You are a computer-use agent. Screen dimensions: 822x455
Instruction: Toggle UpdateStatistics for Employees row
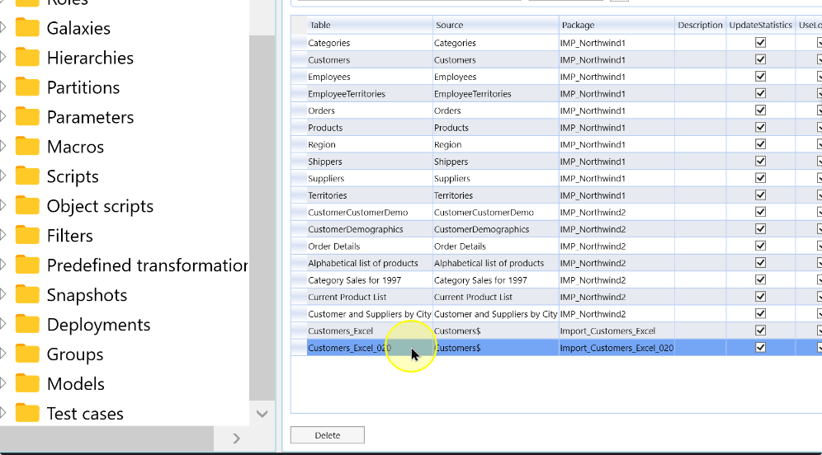point(760,77)
